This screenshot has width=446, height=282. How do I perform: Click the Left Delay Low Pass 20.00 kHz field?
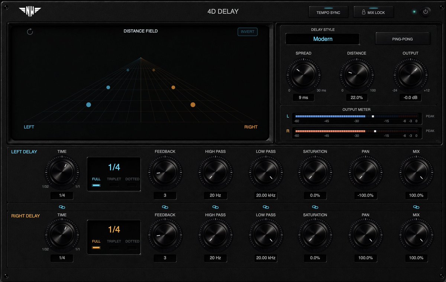pyautogui.click(x=266, y=195)
